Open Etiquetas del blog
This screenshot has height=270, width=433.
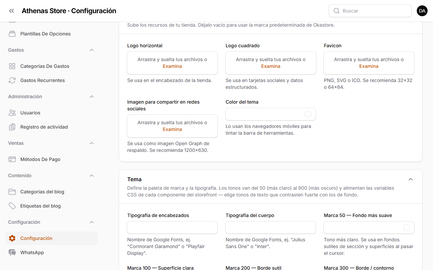[51, 206]
